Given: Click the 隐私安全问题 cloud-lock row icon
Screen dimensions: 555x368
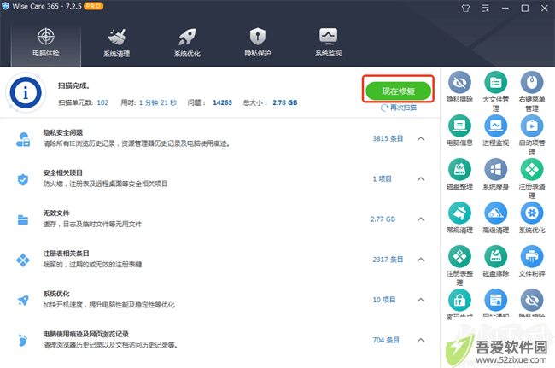Looking at the screenshot, I should [x=23, y=139].
